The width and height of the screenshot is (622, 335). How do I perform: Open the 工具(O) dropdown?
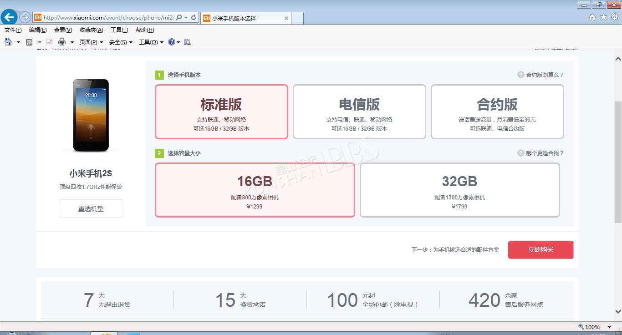151,42
